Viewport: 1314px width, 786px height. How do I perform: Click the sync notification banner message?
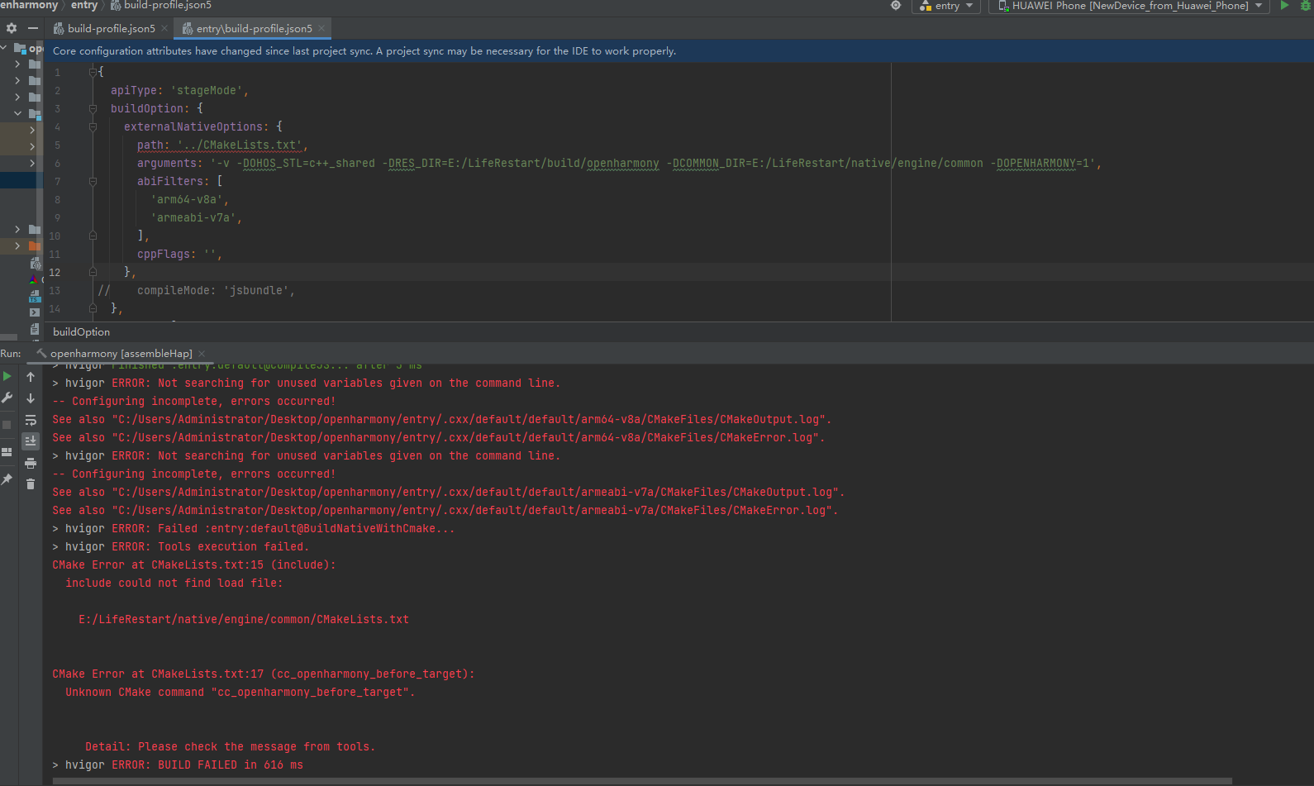[x=364, y=50]
